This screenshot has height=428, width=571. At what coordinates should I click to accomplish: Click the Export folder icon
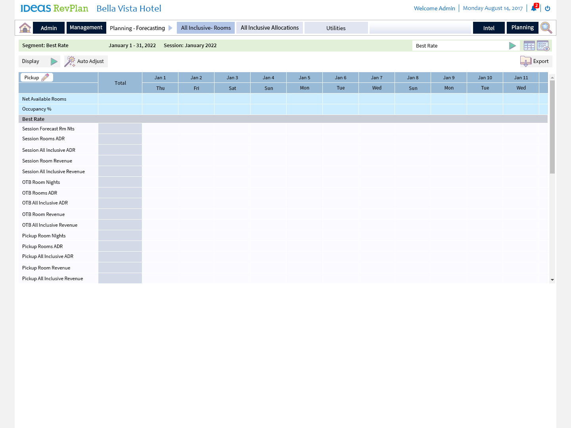click(x=525, y=61)
